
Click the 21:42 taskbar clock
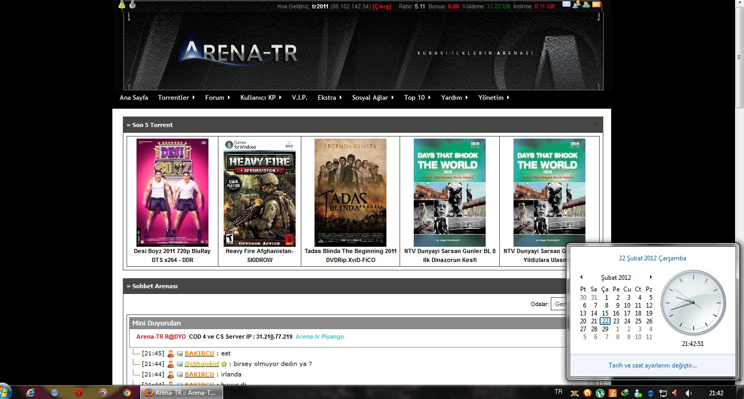[716, 393]
